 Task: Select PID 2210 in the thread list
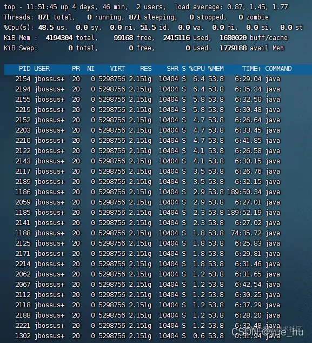pyautogui.click(x=23, y=141)
